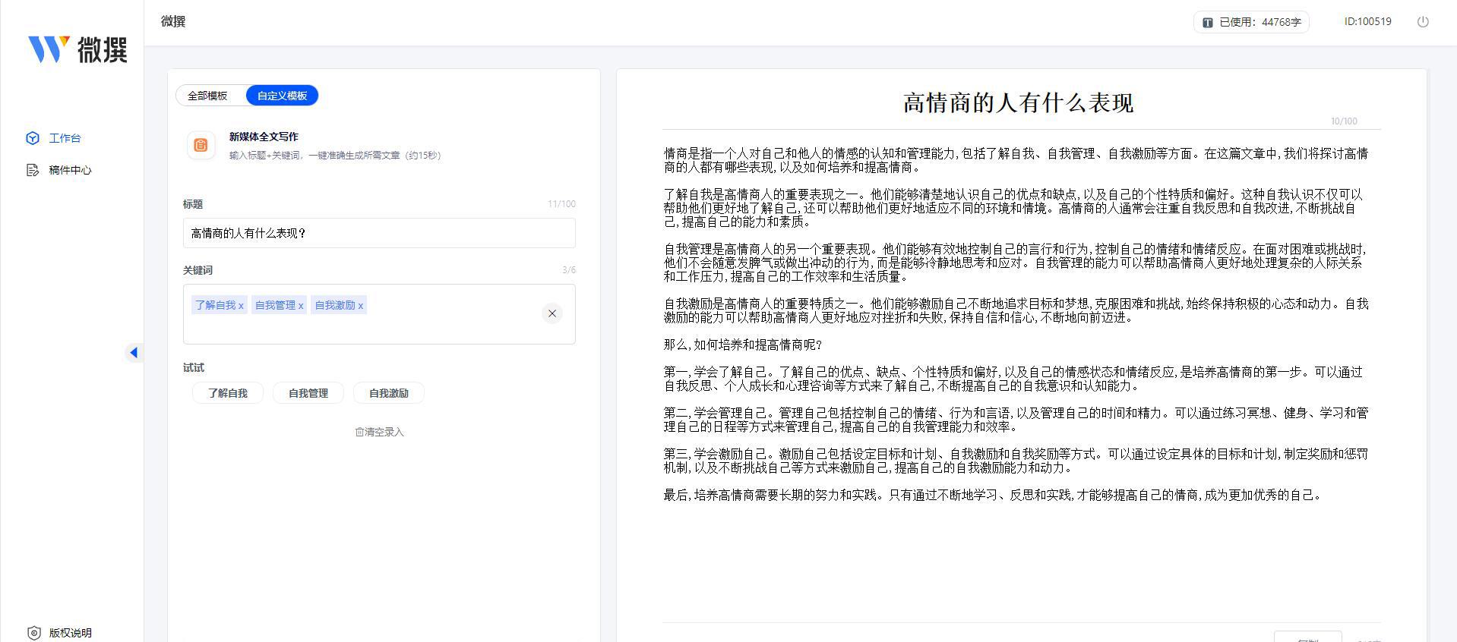
Task: Click the orange 新媒体全文写作 template icon
Action: [201, 145]
